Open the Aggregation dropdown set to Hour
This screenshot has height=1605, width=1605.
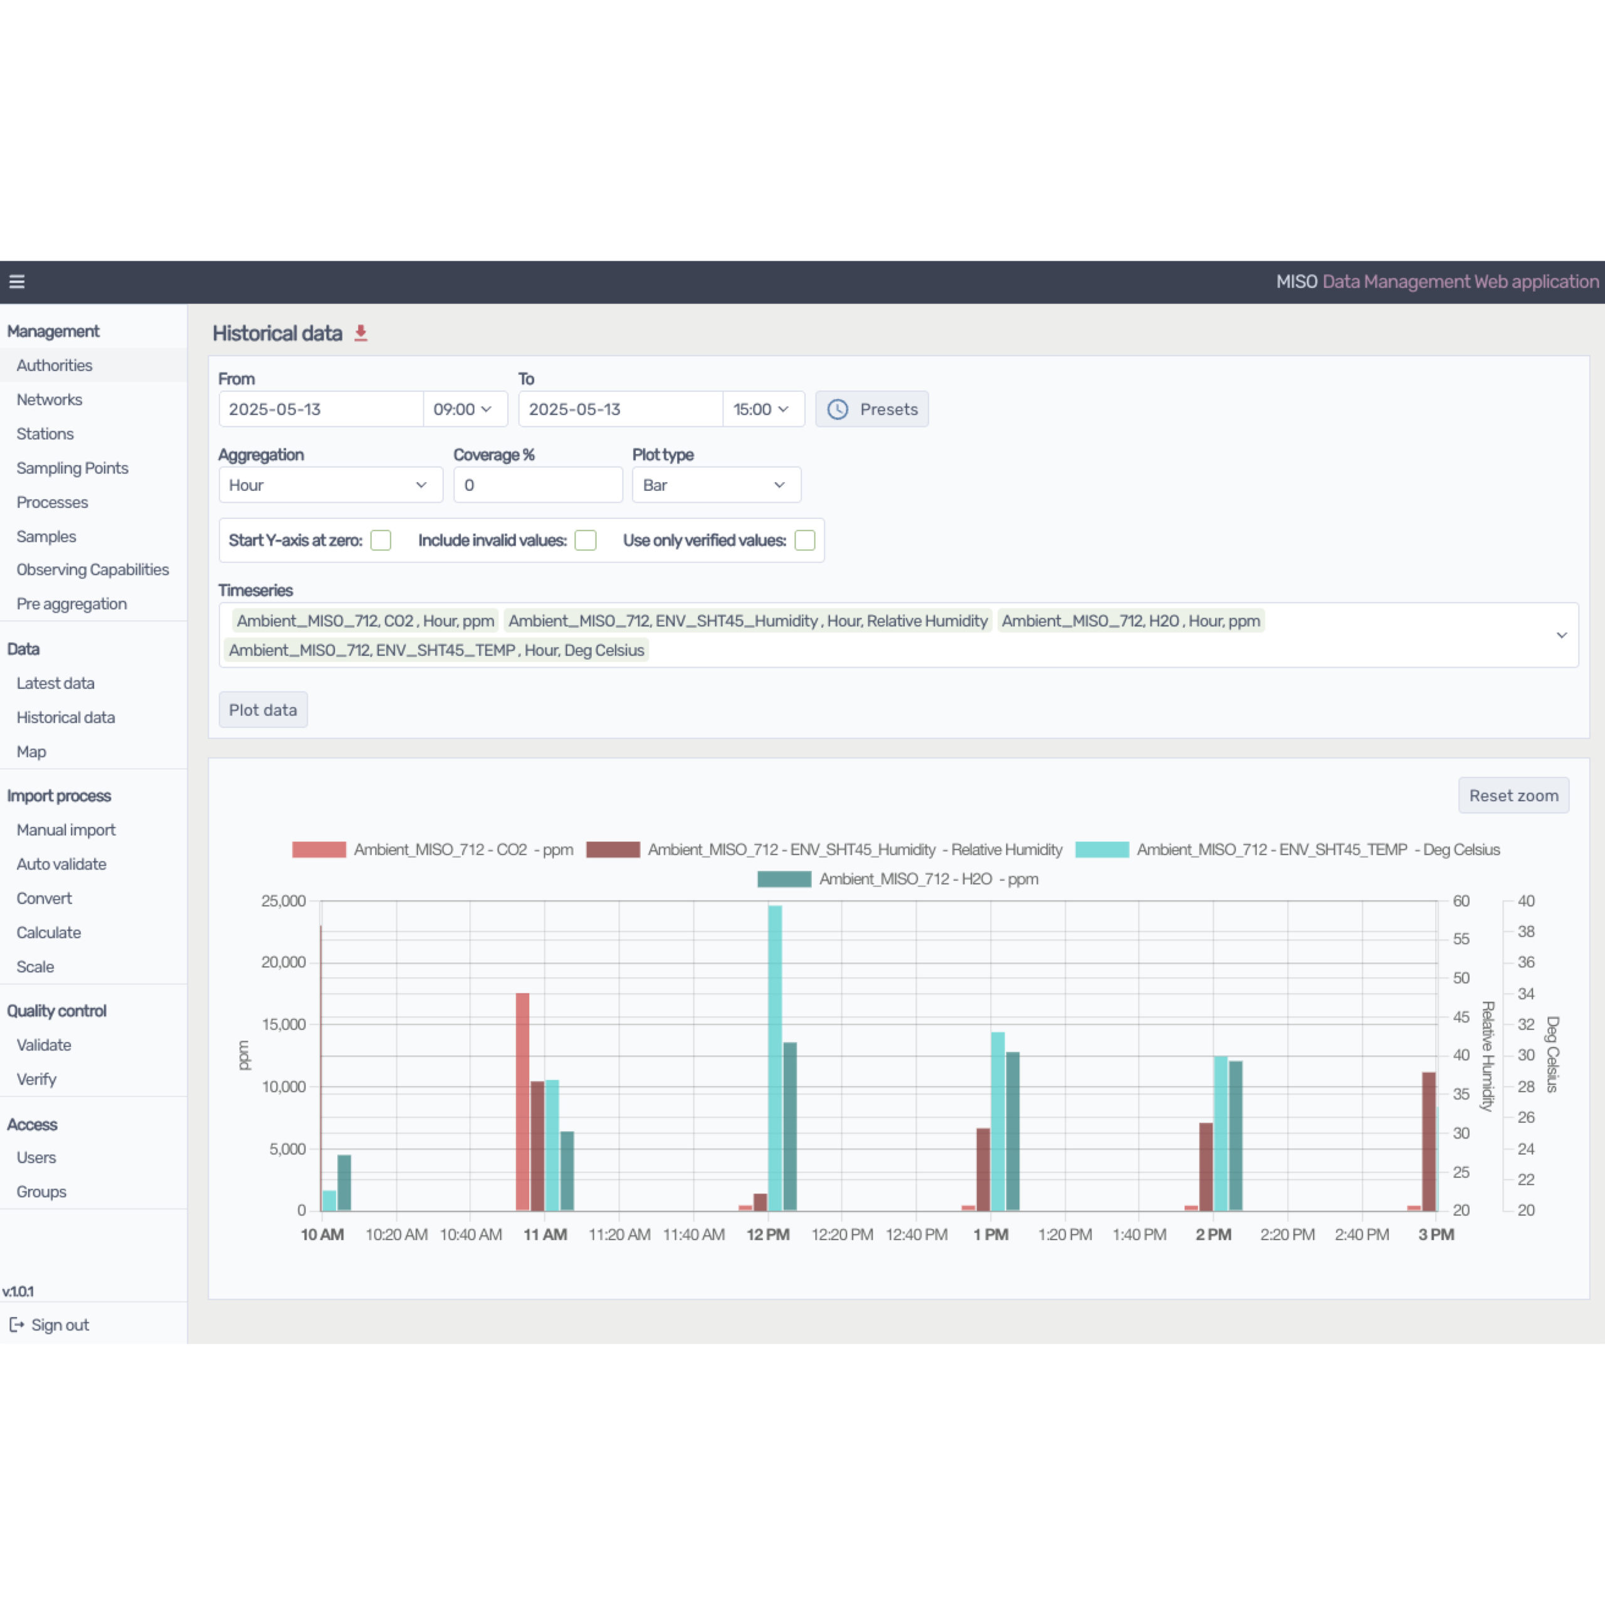330,485
